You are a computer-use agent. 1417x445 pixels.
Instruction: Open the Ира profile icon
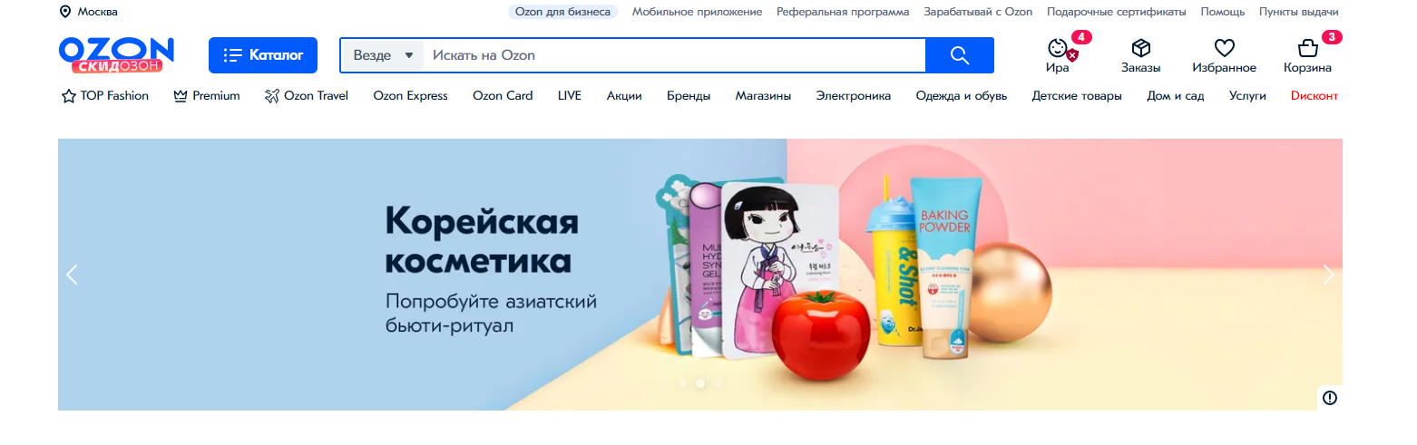(1058, 48)
